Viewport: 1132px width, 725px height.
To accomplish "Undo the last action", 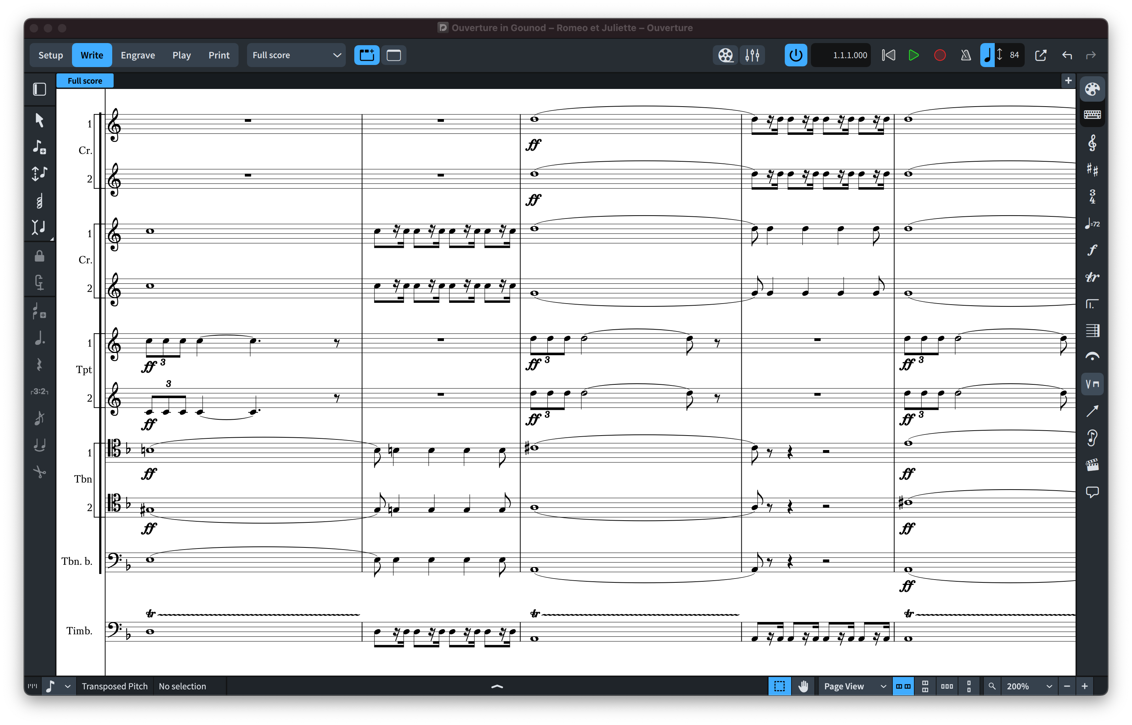I will (1067, 55).
